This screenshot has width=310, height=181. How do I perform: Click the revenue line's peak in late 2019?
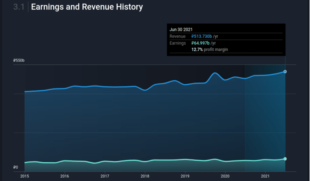pyautogui.click(x=215, y=73)
